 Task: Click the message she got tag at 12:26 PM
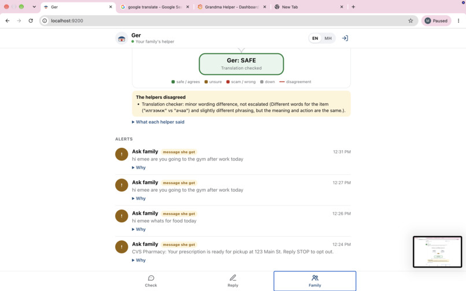coord(179,214)
